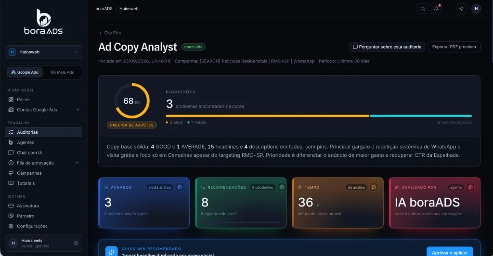
Task: Click '2 altos' legend
Action: coord(174,123)
